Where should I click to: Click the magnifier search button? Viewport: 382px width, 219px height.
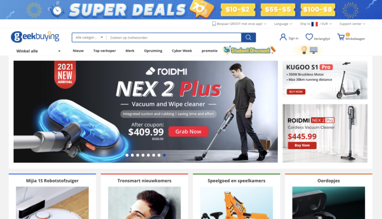[x=248, y=38]
